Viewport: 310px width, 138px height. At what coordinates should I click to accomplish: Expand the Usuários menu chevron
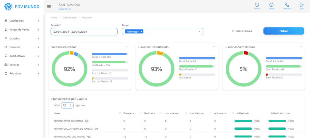[38, 38]
